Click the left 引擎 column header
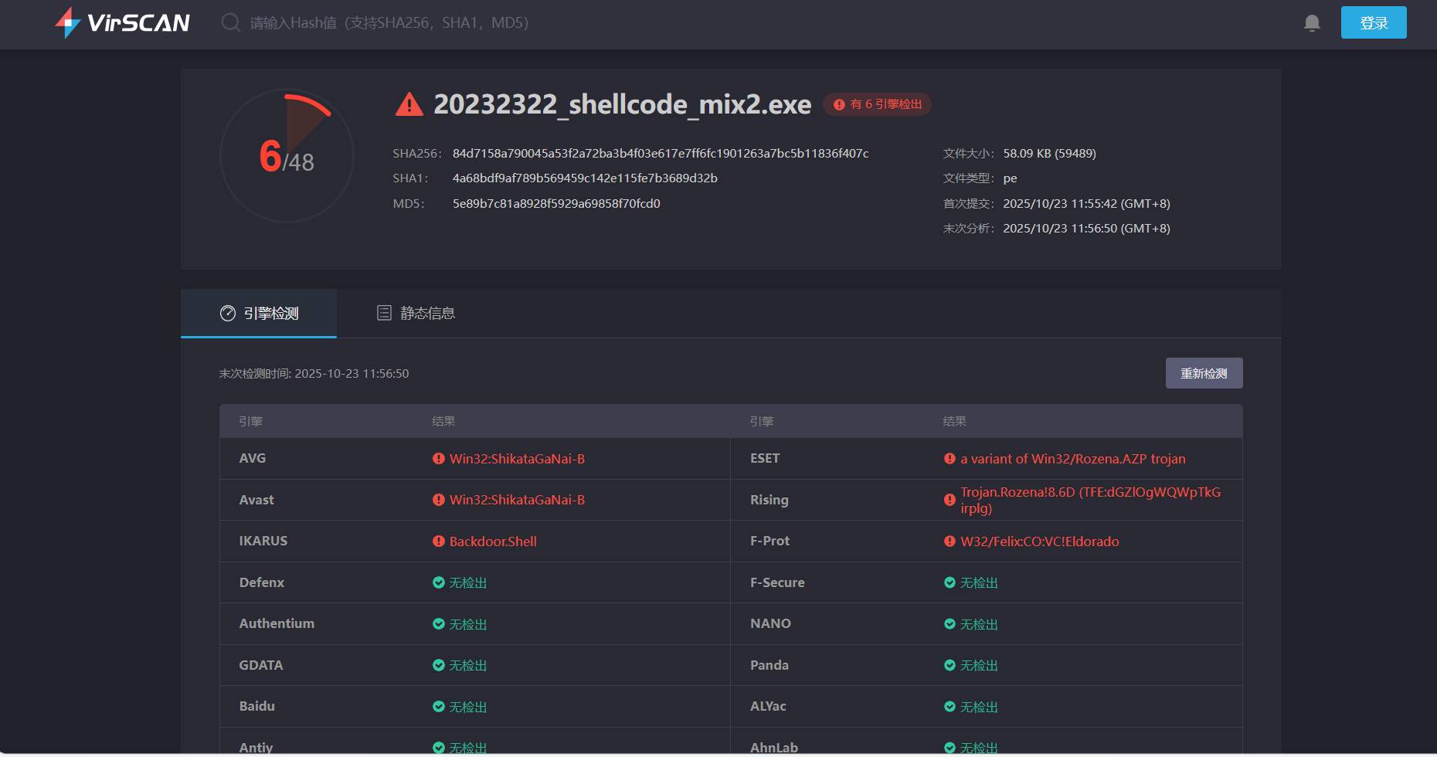The image size is (1437, 757). coord(250,422)
